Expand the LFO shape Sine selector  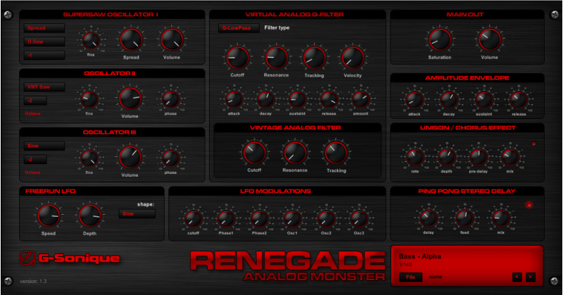click(137, 213)
